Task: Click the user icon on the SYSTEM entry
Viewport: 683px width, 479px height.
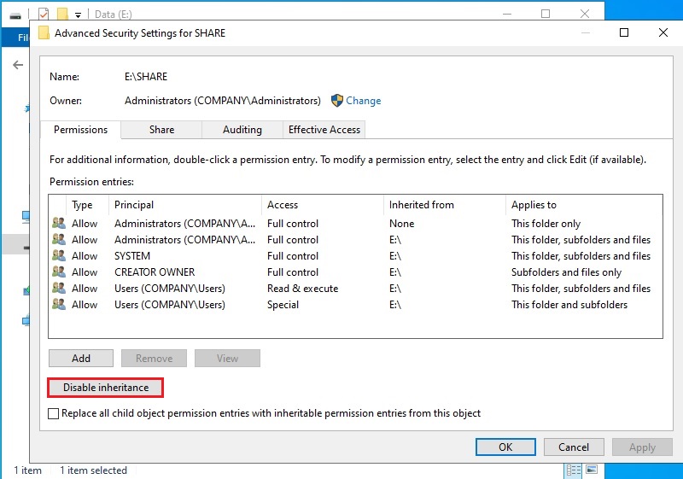Action: tap(58, 256)
